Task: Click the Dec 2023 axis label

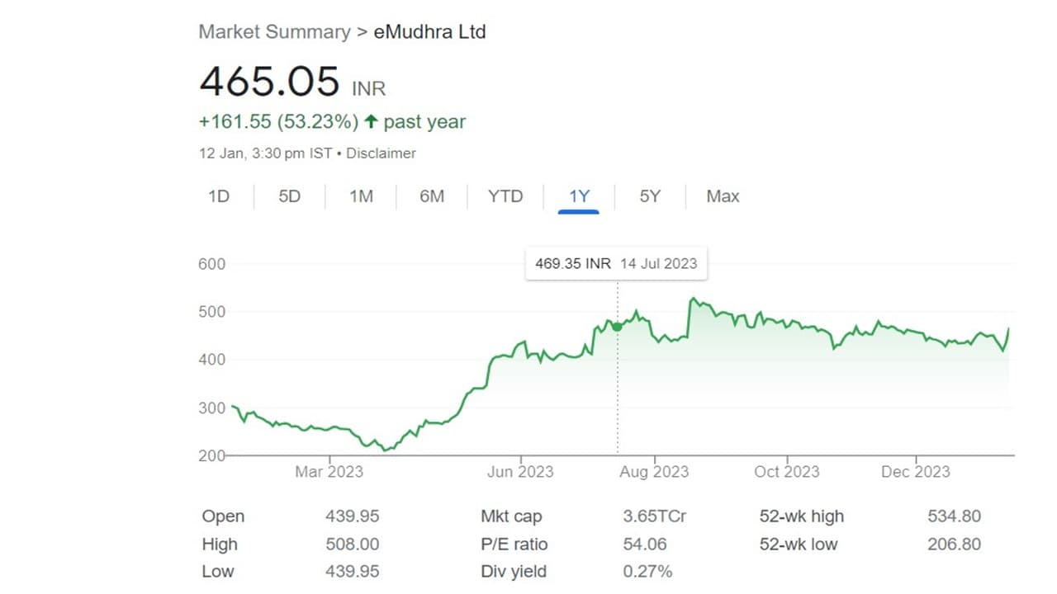Action: pyautogui.click(x=915, y=472)
